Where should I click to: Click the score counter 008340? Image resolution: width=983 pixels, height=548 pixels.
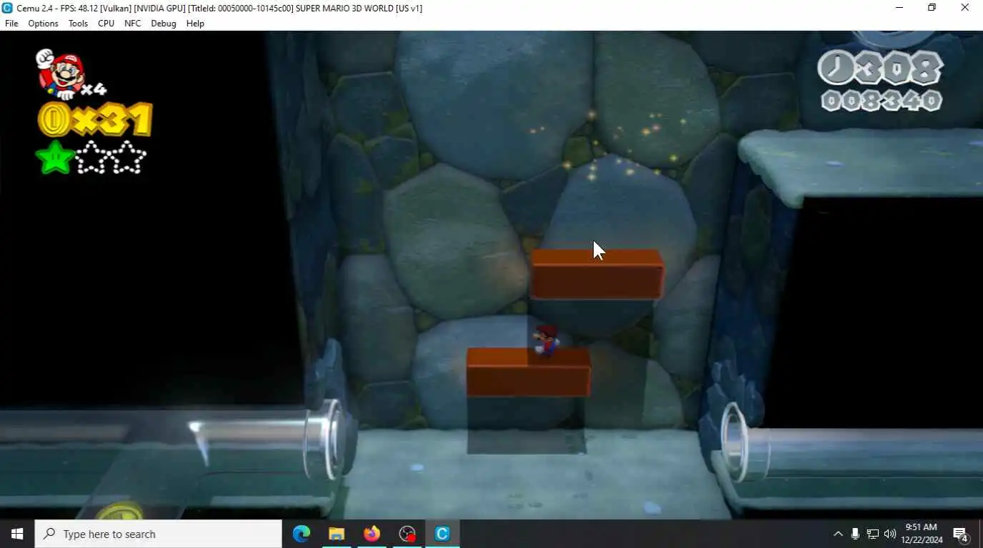pyautogui.click(x=882, y=100)
